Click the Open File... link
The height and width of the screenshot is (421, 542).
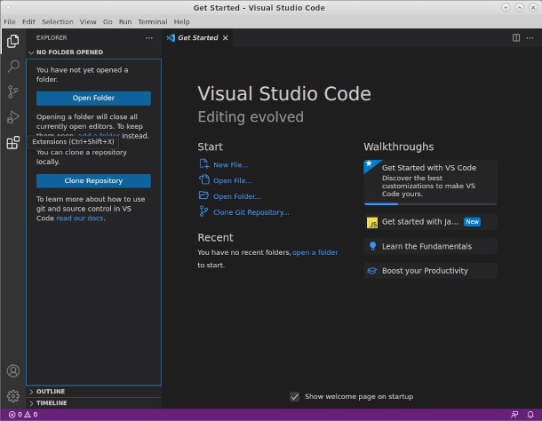[232, 181]
